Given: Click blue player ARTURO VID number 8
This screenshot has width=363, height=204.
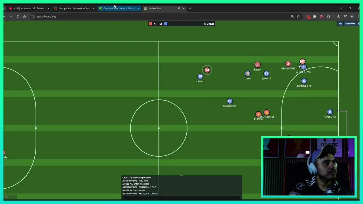Looking at the screenshot, I should coord(303,67).
